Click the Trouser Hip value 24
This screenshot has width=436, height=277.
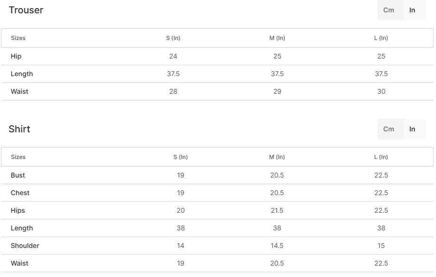coord(173,56)
